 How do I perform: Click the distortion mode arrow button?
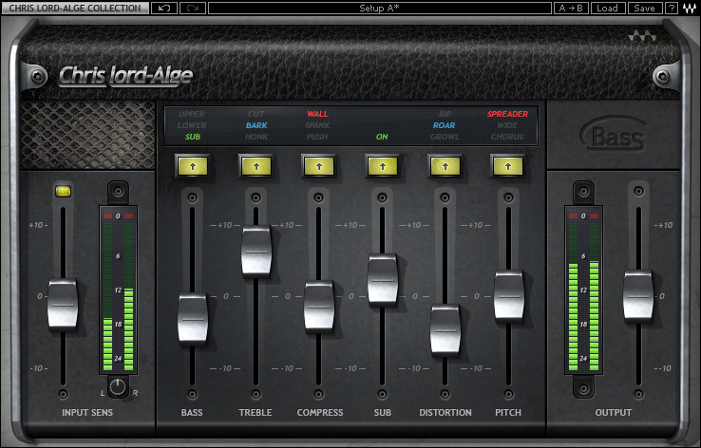click(x=445, y=167)
